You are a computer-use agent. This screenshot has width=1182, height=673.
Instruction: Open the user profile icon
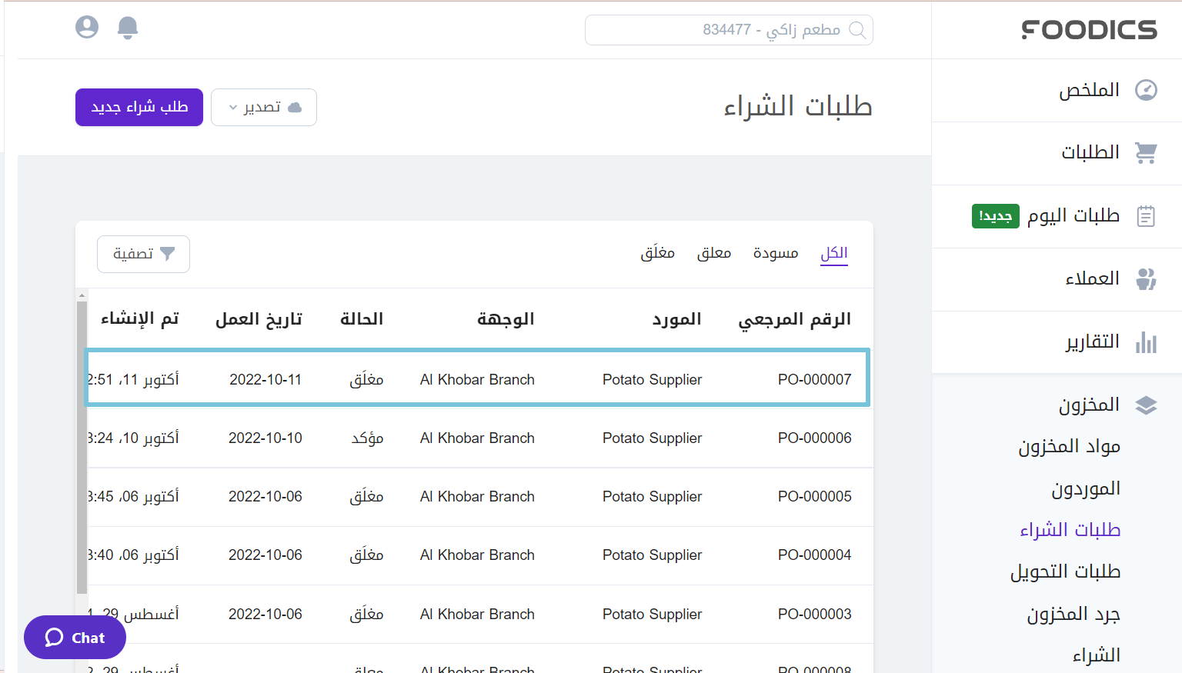coord(87,27)
